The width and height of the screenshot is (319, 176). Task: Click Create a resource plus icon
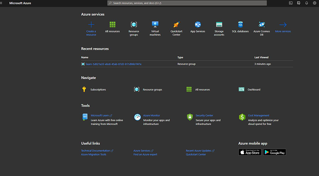(91, 25)
